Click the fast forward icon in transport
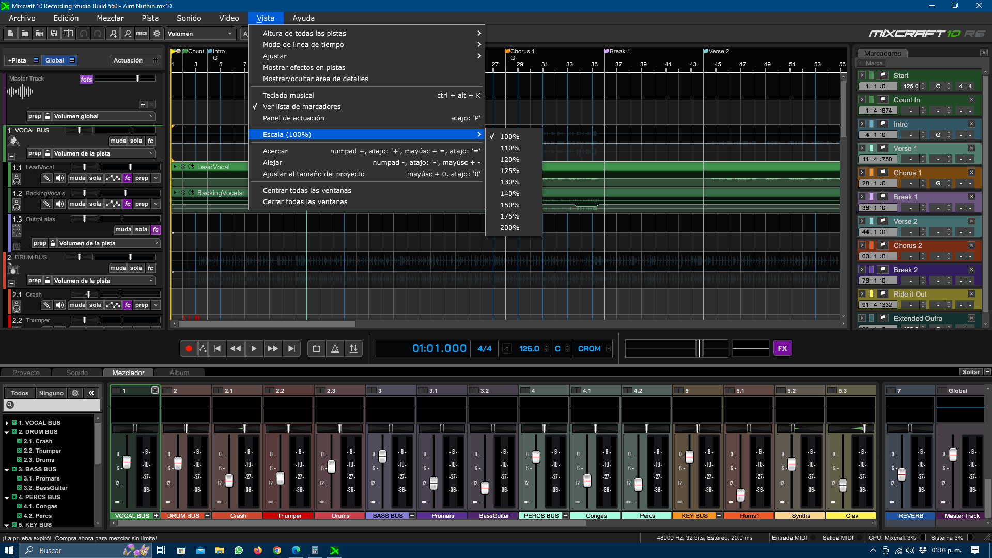 272,348
